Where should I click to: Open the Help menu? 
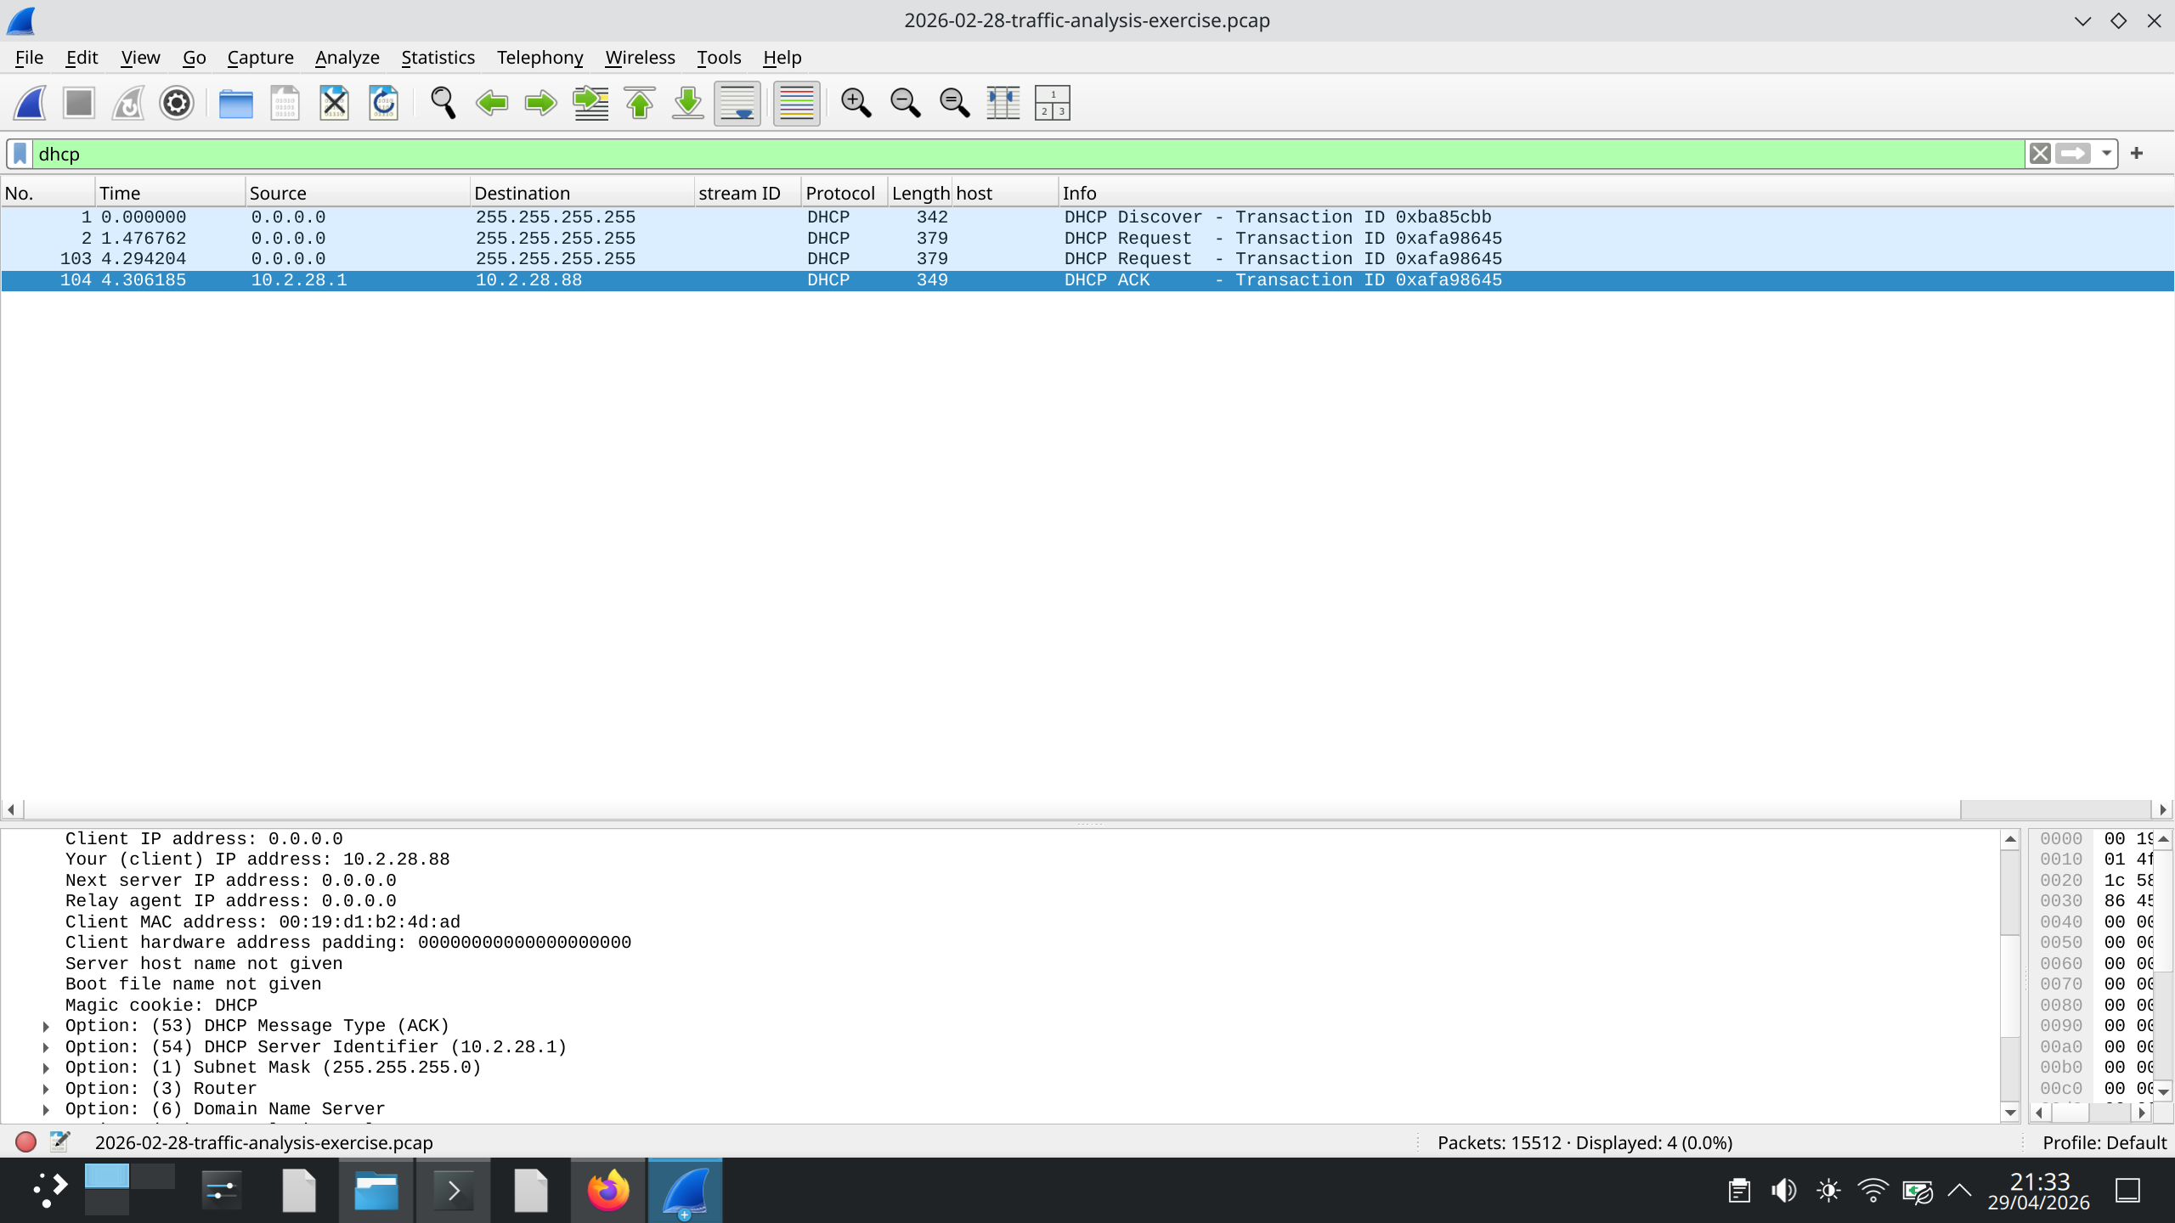click(x=782, y=58)
